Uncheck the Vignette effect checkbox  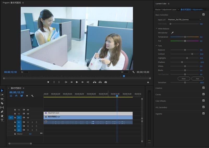[204, 114]
